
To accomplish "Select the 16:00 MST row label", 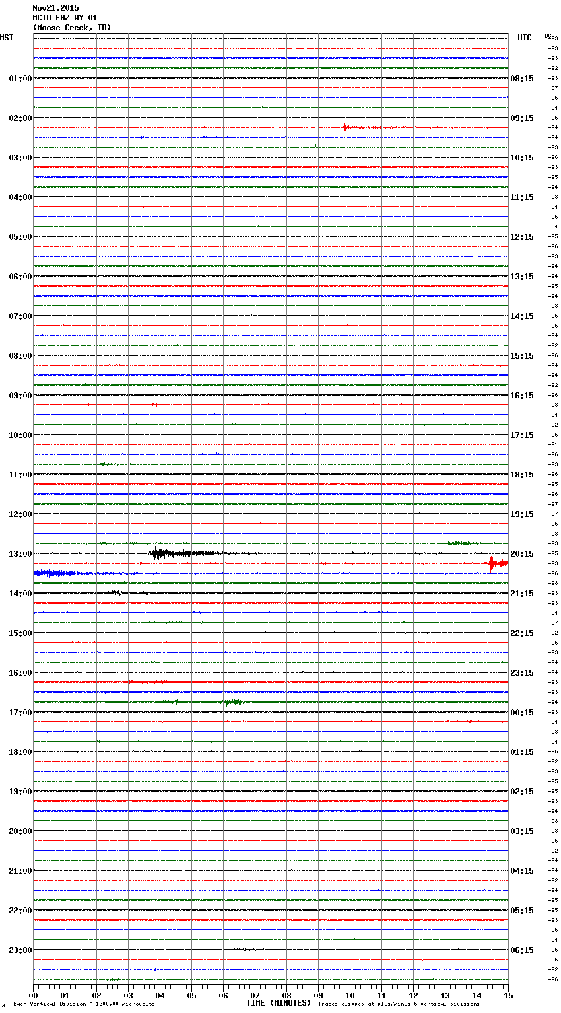I will coord(20,673).
